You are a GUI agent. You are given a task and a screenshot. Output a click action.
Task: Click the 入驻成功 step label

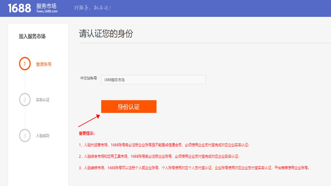[x=43, y=136]
